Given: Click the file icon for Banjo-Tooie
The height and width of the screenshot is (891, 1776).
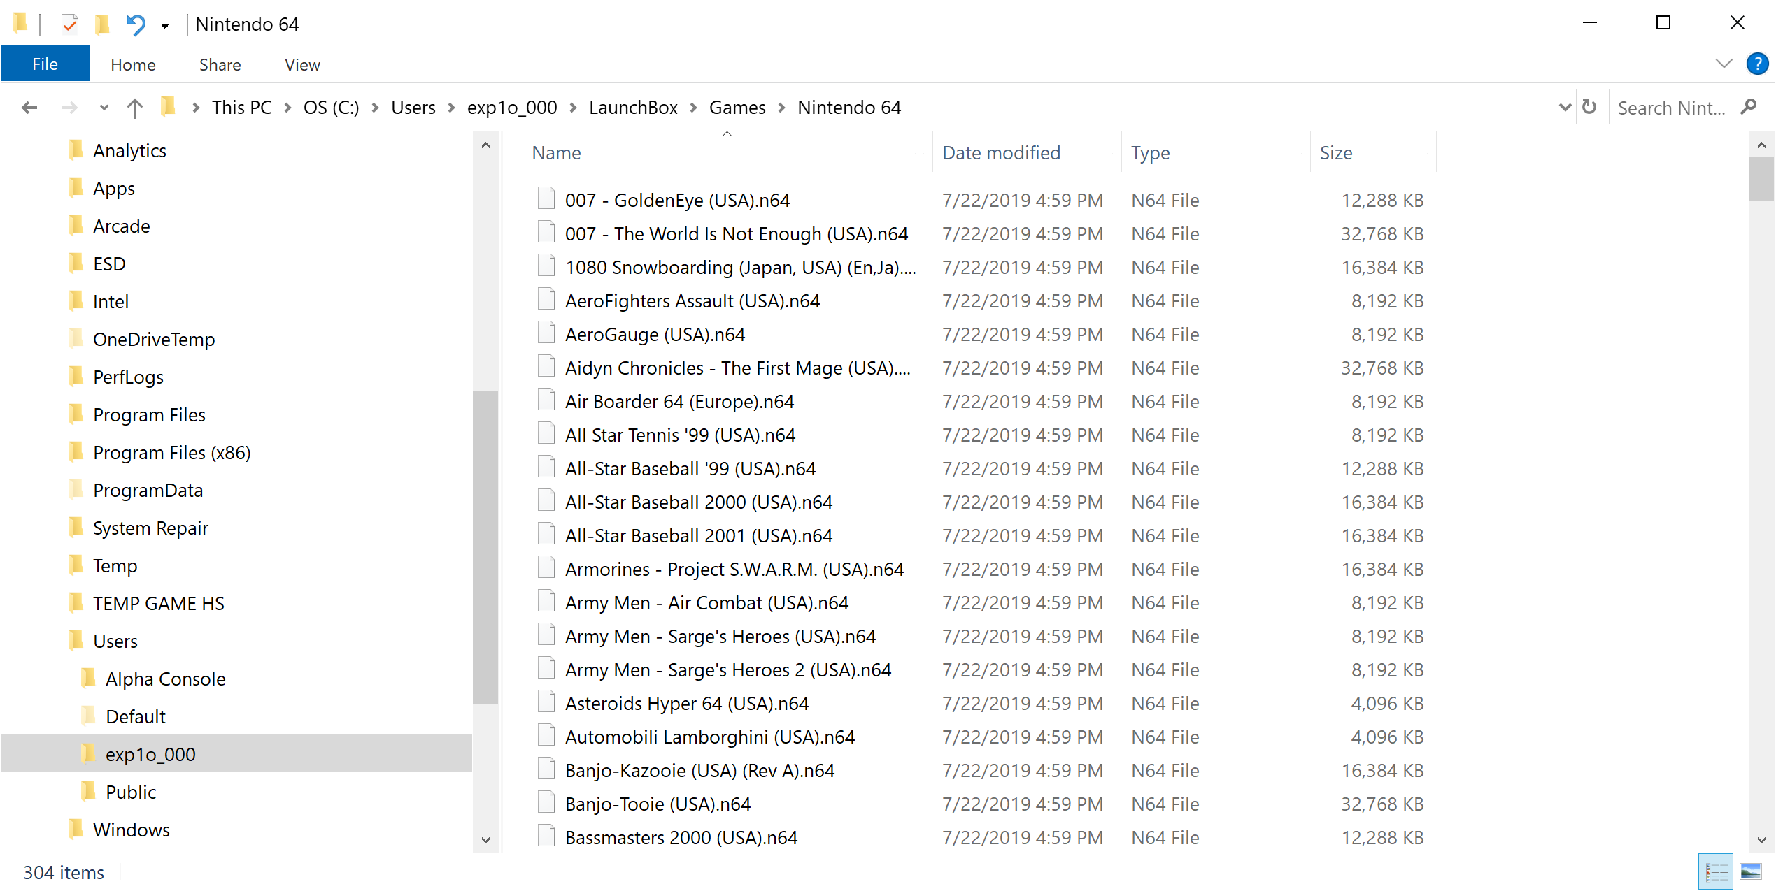Looking at the screenshot, I should coord(546,802).
